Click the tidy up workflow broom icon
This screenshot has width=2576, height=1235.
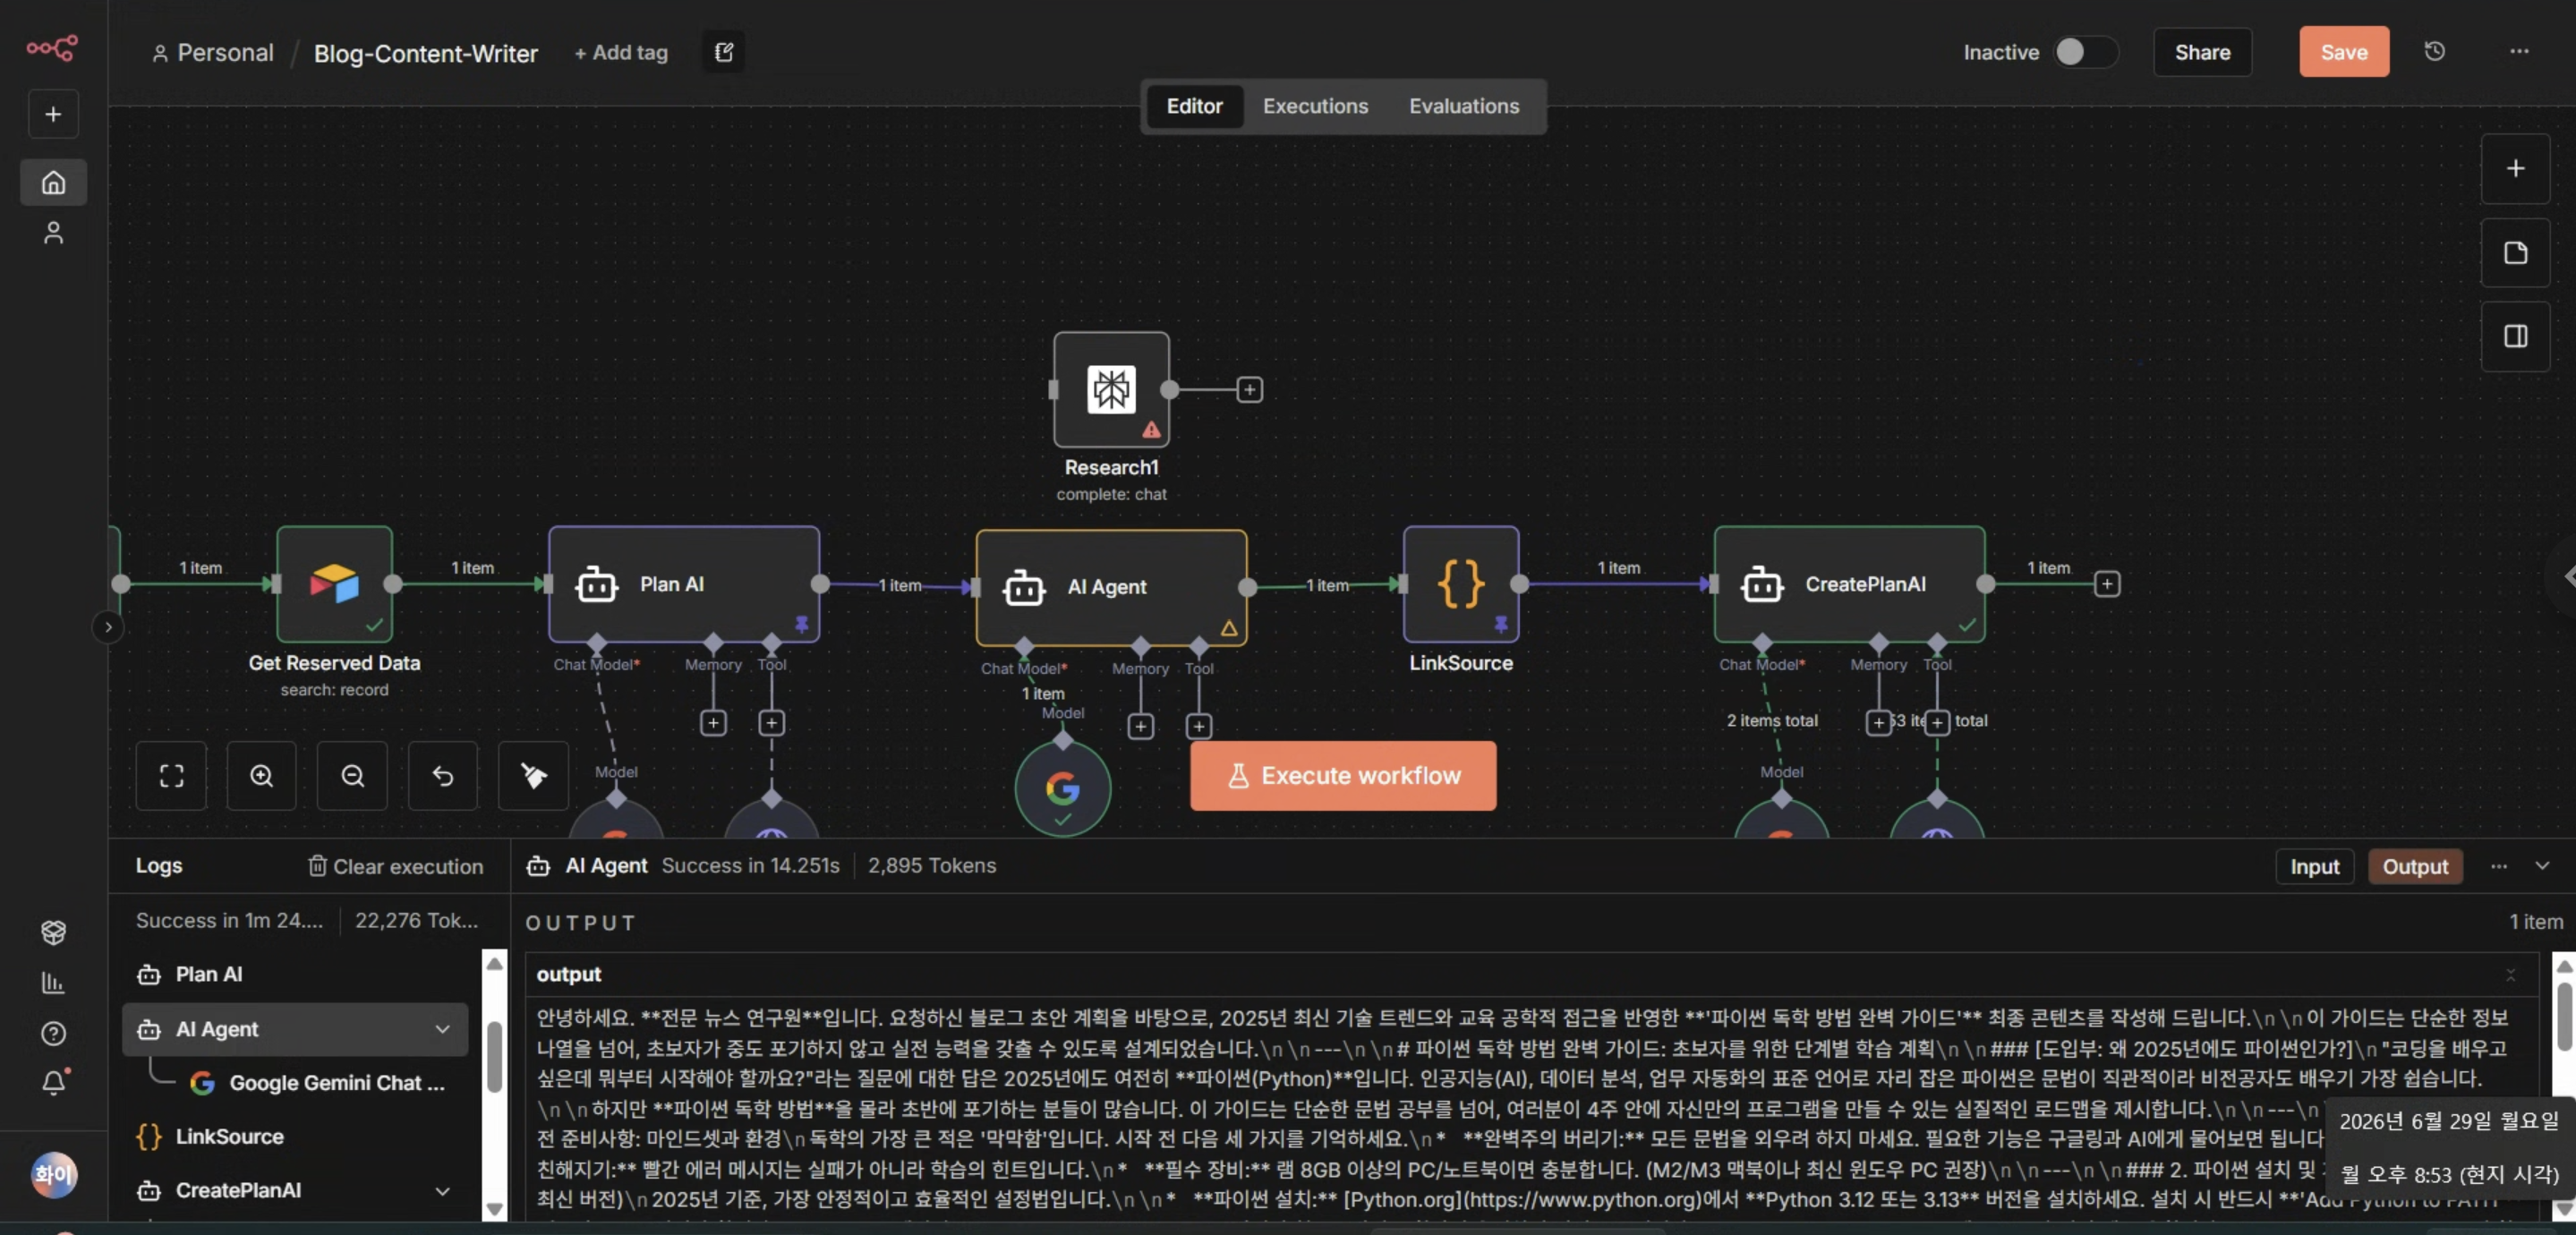click(533, 775)
